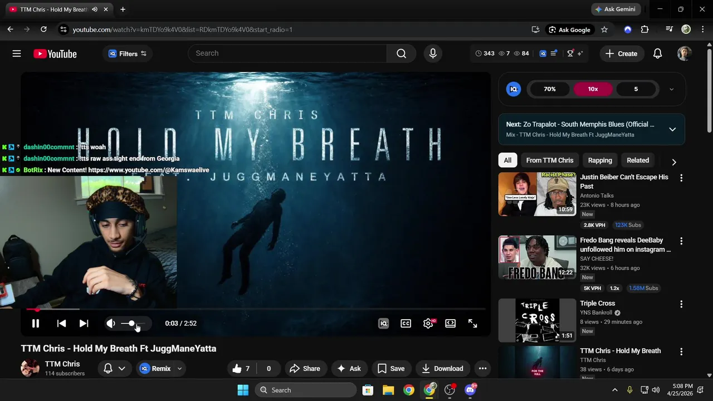
Task: Click vidIQ sparkle AI icon in header
Action: coord(580,53)
